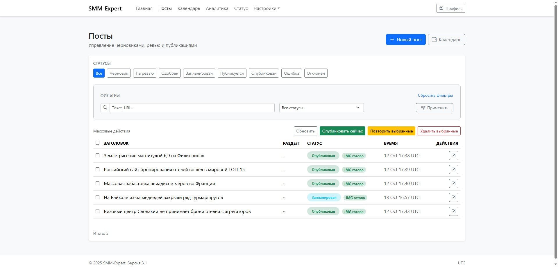Open the Календарь button next to 'Новый пост'
The height and width of the screenshot is (267, 558).
click(x=446, y=40)
